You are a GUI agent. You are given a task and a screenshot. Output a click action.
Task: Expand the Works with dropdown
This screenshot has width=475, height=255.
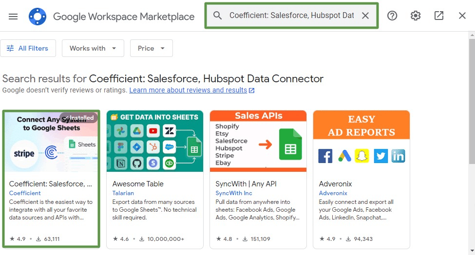(93, 48)
